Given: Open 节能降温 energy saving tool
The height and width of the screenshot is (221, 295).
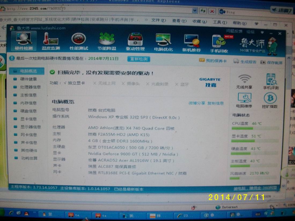Looking at the screenshot, I should coord(107,42).
